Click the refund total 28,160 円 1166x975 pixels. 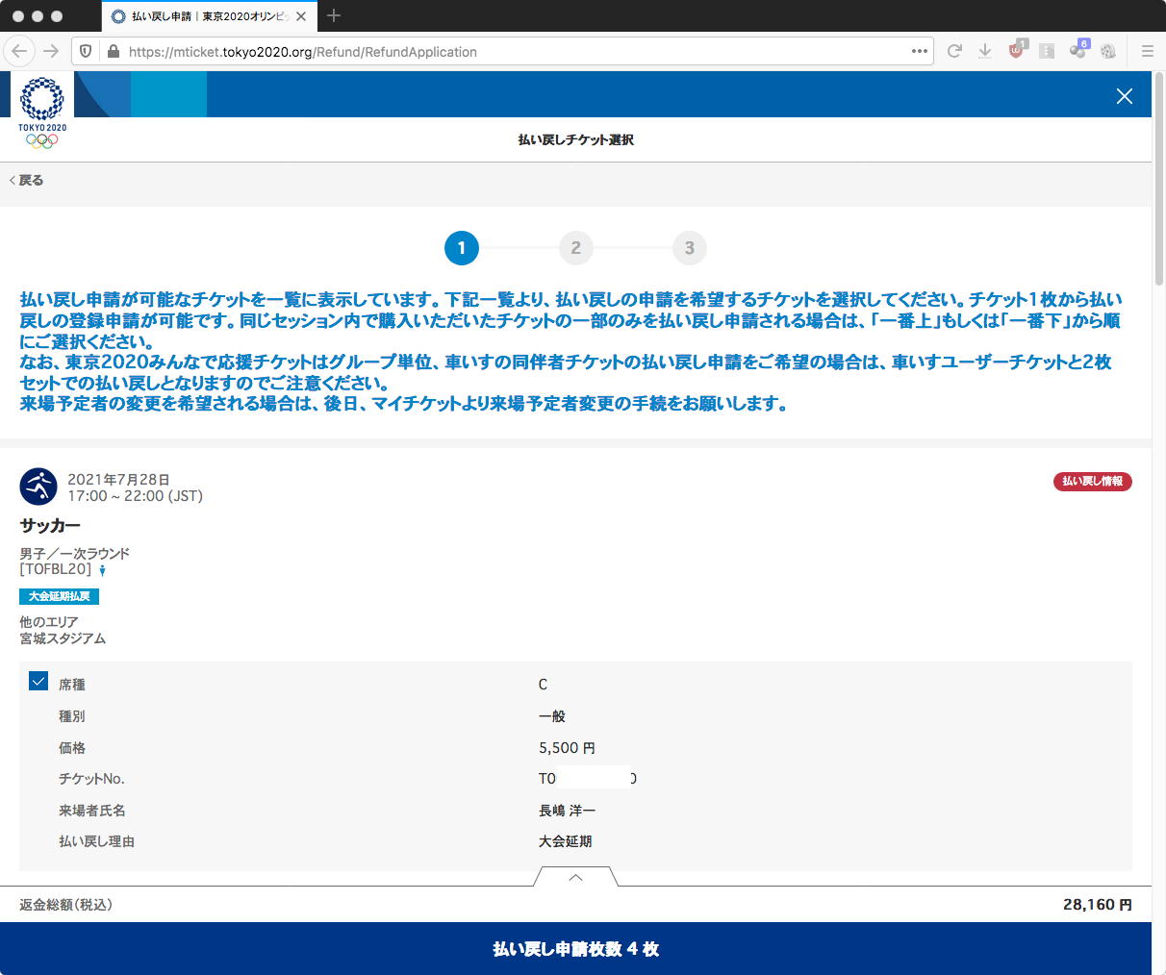tap(1098, 905)
